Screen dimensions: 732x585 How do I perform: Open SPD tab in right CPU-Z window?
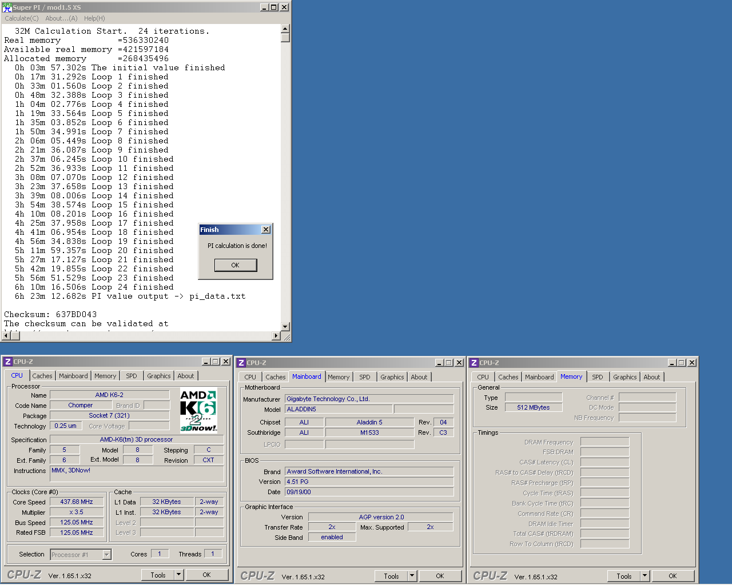pyautogui.click(x=598, y=377)
